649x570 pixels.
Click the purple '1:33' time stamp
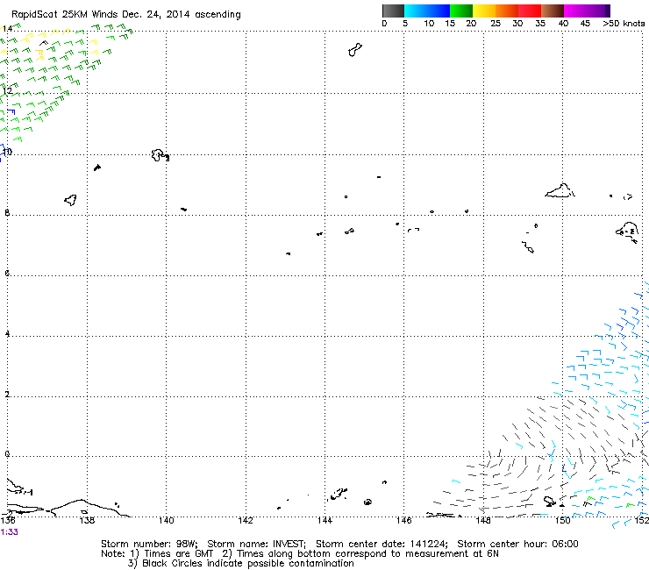(9, 532)
